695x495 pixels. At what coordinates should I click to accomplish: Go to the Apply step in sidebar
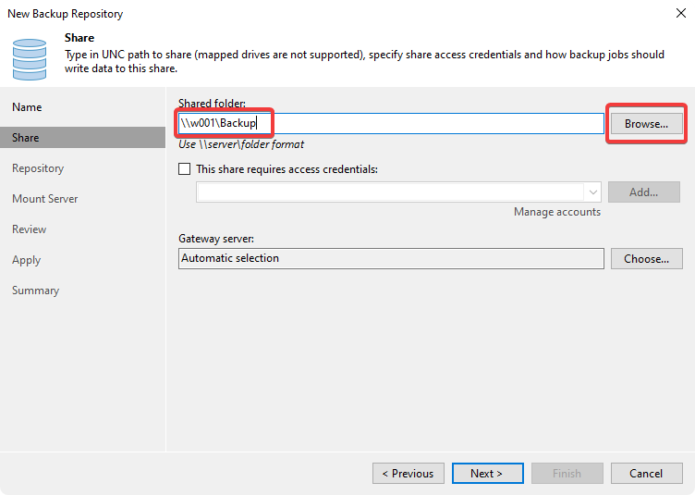(x=26, y=260)
